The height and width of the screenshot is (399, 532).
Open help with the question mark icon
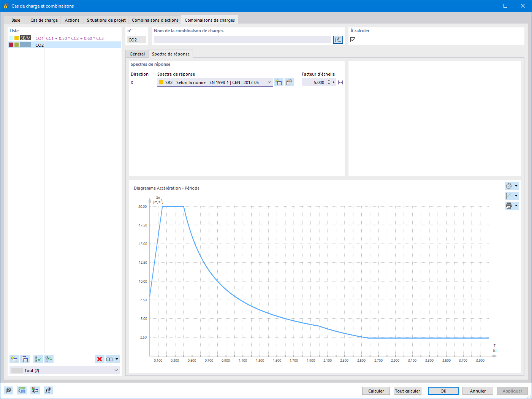(8, 390)
